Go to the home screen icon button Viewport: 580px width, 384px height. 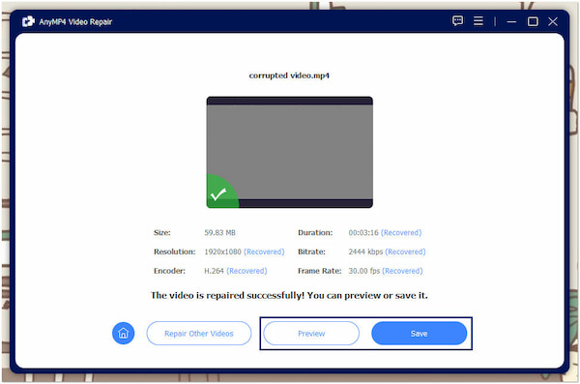123,334
